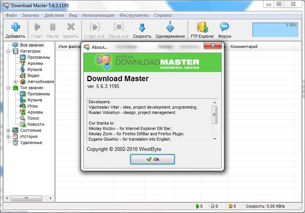Screen dimensions: 305x213
Task: Open the Файл menu
Action: [x=11, y=15]
